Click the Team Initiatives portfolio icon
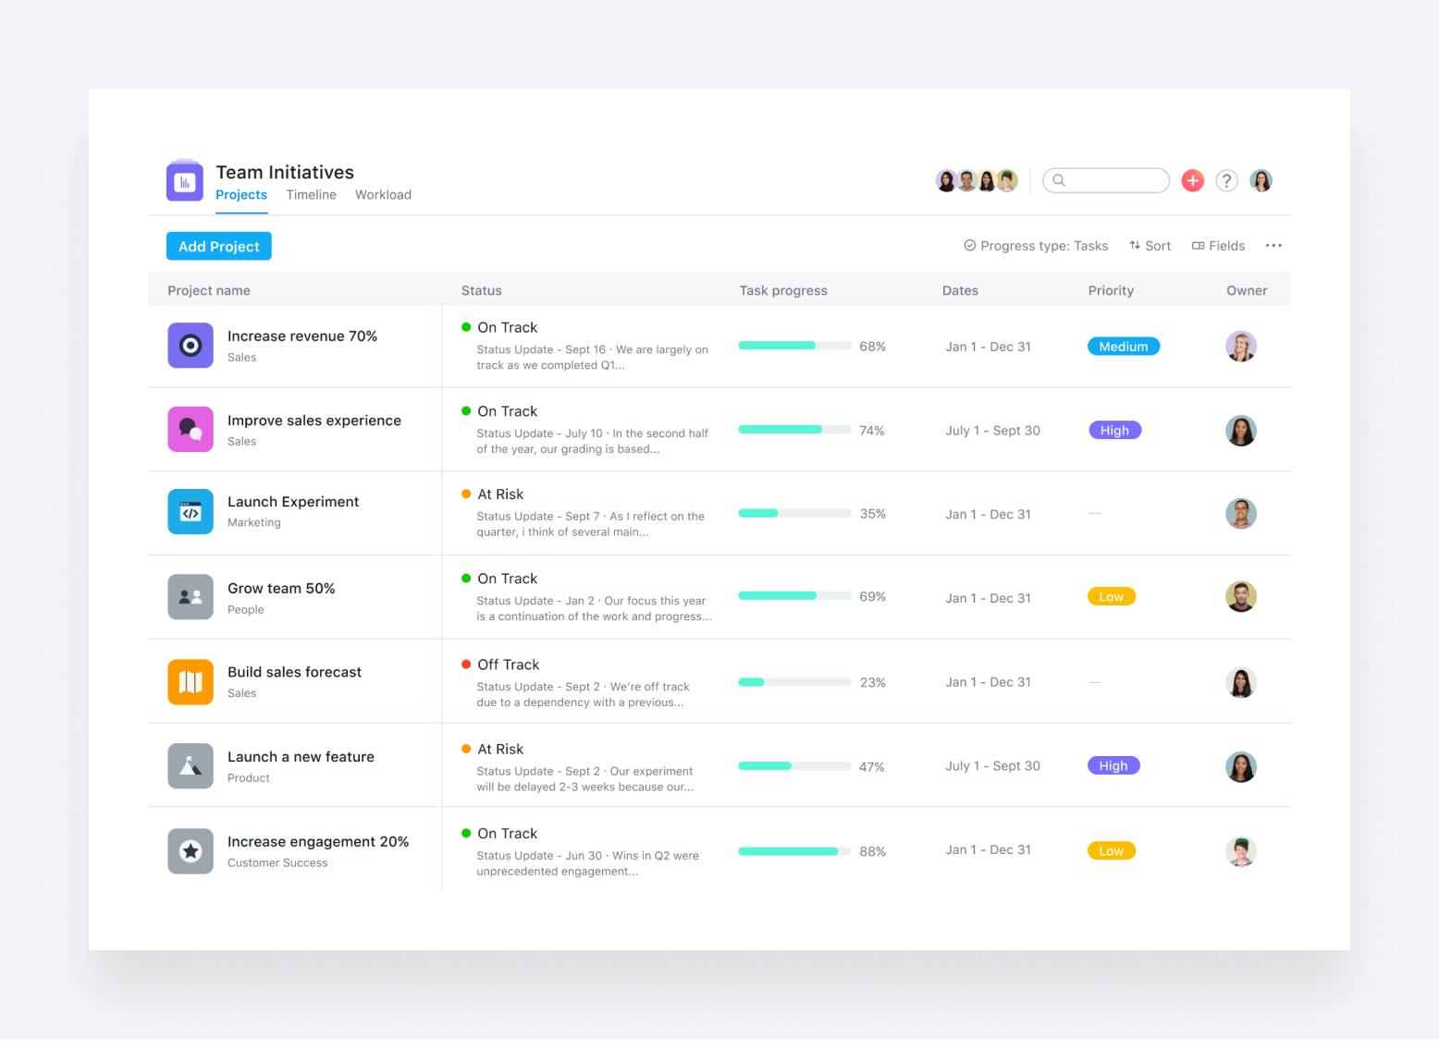 tap(185, 181)
